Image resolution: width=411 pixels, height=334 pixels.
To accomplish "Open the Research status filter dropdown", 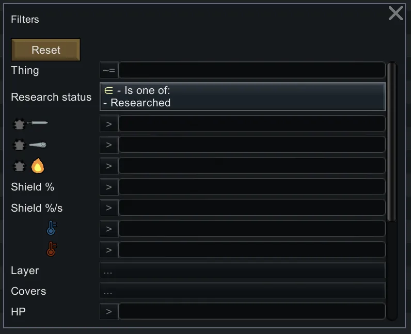I will 242,97.
